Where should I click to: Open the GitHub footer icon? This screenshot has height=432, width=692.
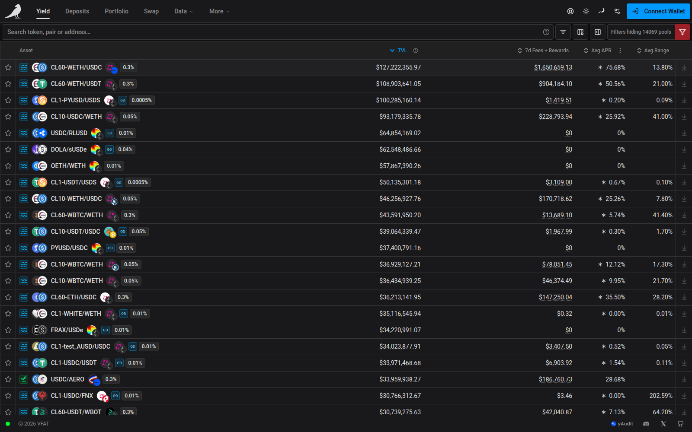681,424
